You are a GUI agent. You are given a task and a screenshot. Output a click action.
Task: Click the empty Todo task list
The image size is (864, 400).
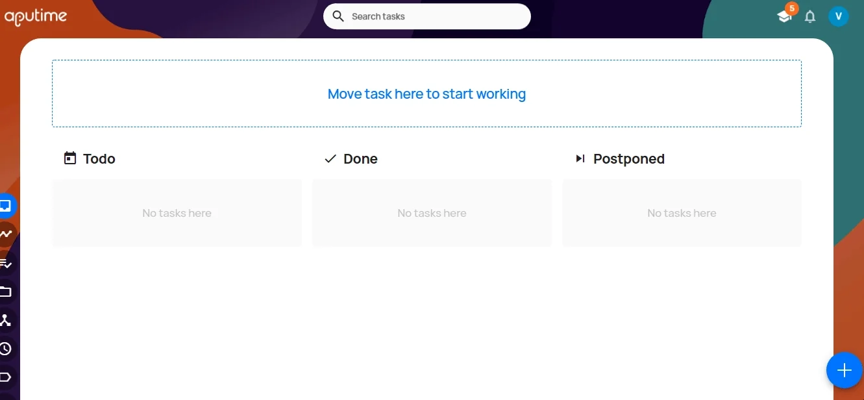[177, 213]
